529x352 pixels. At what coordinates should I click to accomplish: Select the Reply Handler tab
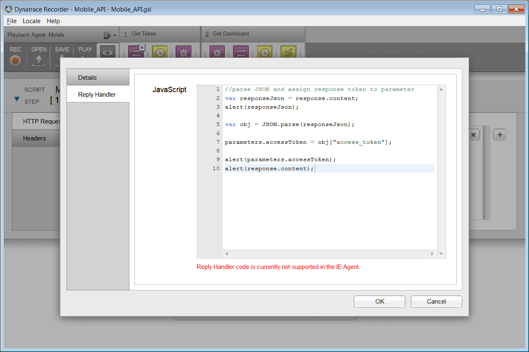98,95
